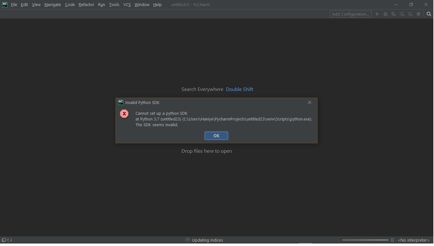Click the Concurrency Diagram run icon
Viewport: 434px width, 246px height.
pyautogui.click(x=410, y=14)
